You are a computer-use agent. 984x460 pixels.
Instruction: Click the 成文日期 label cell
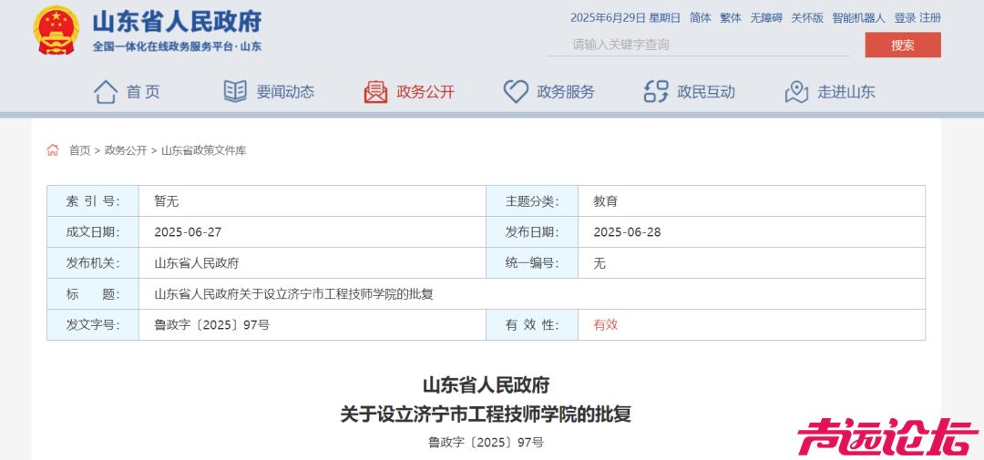pyautogui.click(x=93, y=232)
